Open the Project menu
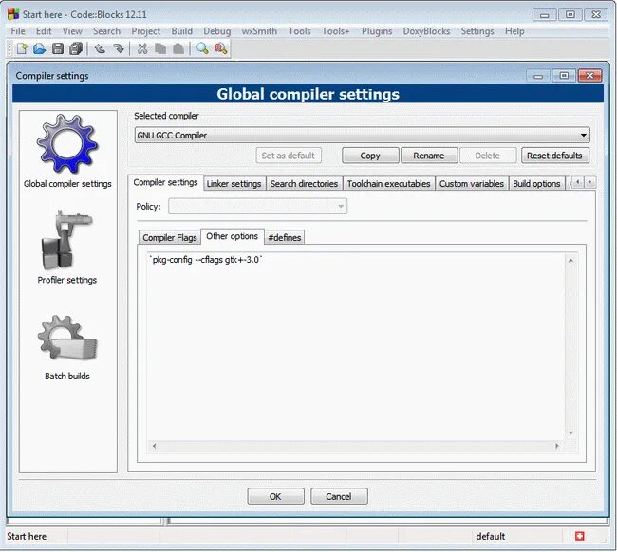This screenshot has height=552, width=617. click(145, 31)
